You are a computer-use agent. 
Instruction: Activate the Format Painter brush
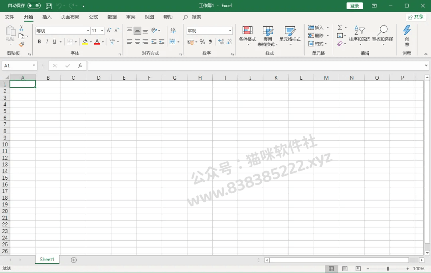coord(22,44)
